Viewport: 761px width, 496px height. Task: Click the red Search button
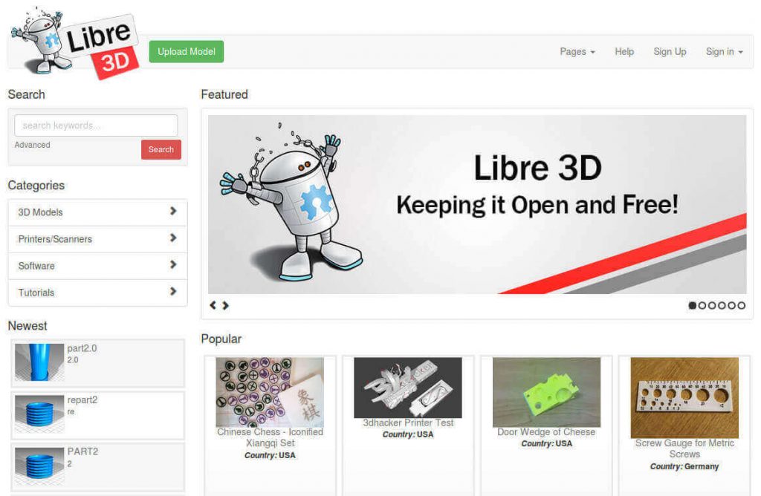pos(161,149)
